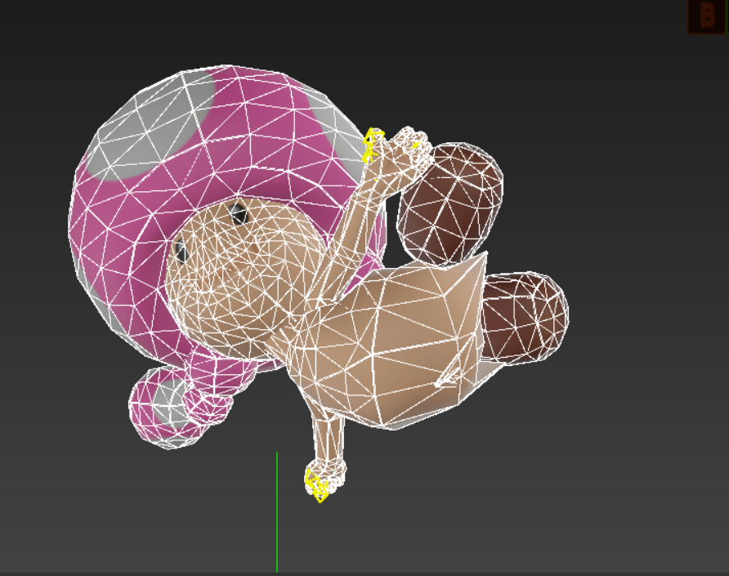Select the upper brown shoe mesh

450,203
